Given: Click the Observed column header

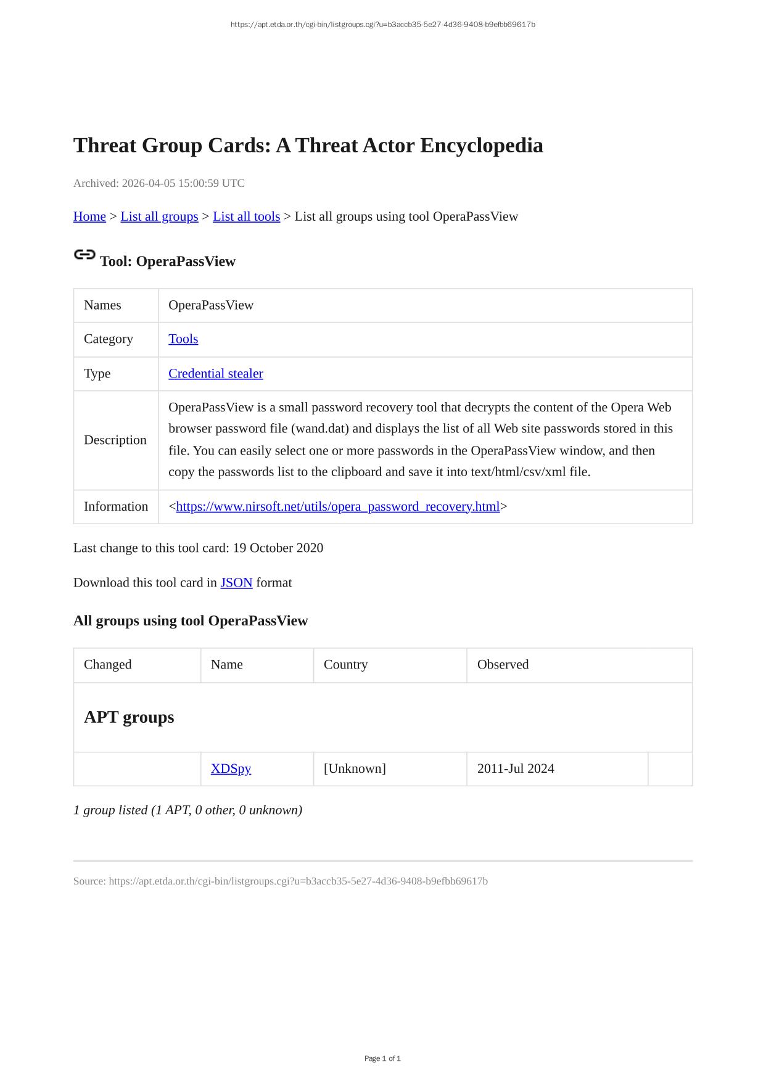Looking at the screenshot, I should [503, 665].
